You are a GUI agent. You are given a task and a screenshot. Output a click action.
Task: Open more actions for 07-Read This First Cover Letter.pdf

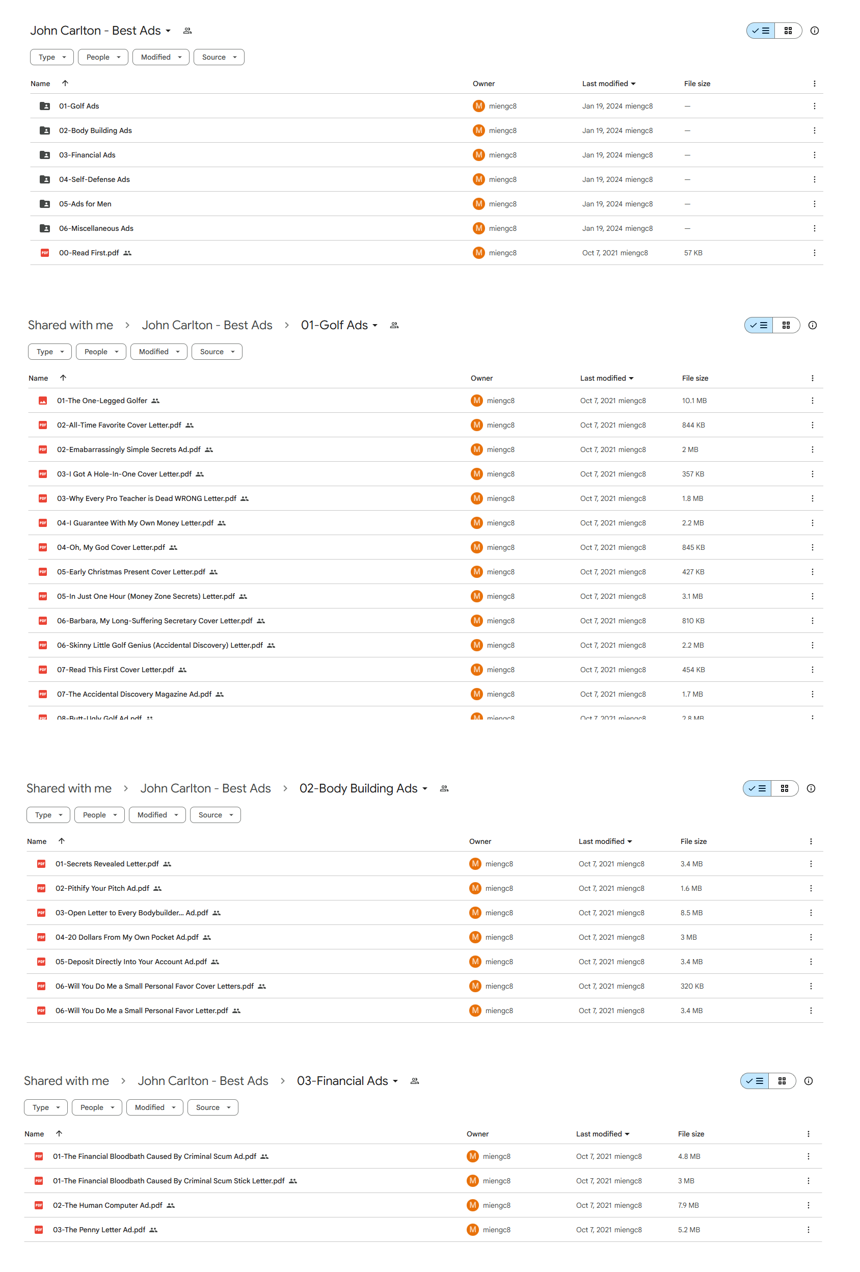(x=812, y=670)
